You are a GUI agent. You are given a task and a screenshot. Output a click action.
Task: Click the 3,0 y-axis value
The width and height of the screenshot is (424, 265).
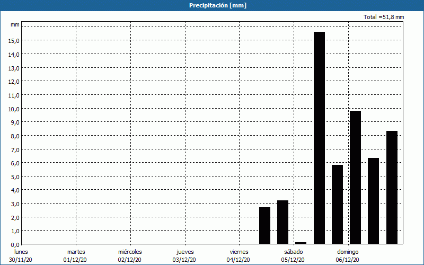pos(15,204)
